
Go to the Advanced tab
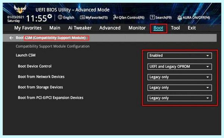pyautogui.click(x=110, y=28)
